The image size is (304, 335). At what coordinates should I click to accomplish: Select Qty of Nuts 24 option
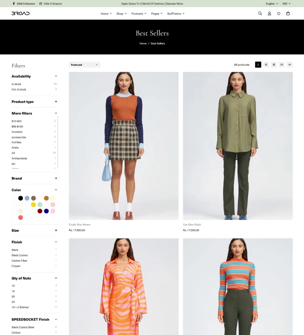[13, 302]
